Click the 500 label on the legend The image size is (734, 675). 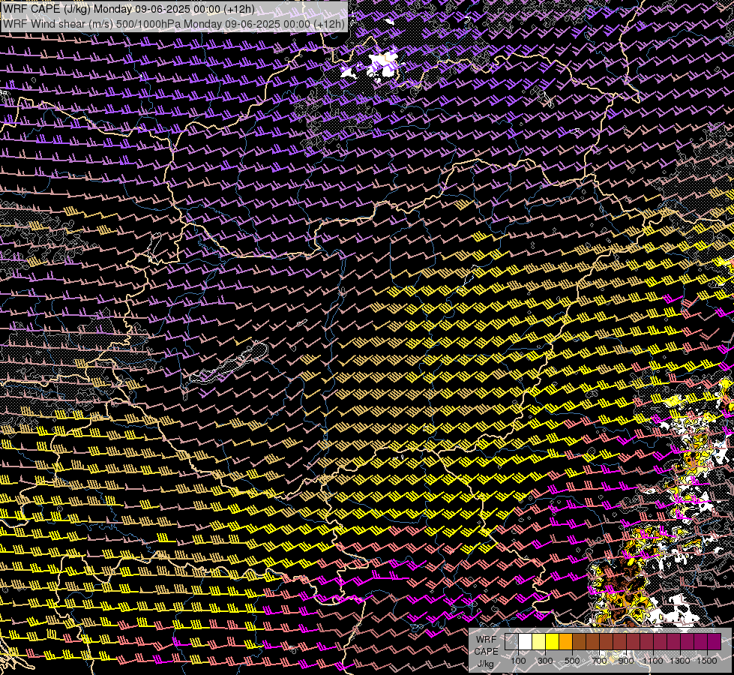coord(572,661)
